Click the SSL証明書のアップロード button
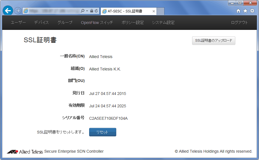This screenshot has height=160, width=259. pyautogui.click(x=214, y=41)
